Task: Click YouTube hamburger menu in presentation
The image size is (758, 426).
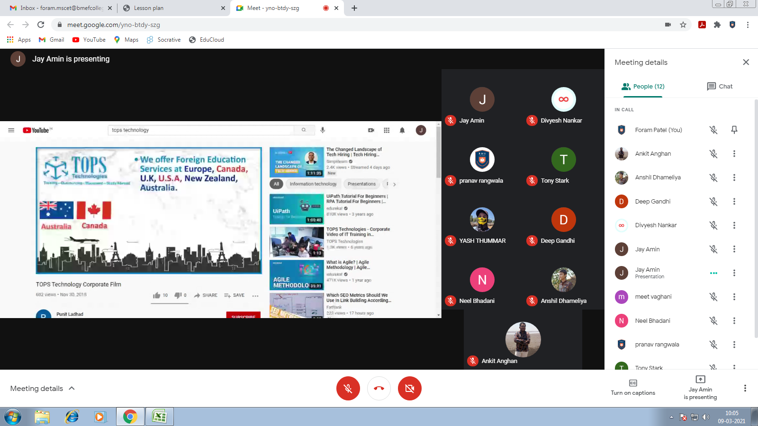Action: (11, 130)
